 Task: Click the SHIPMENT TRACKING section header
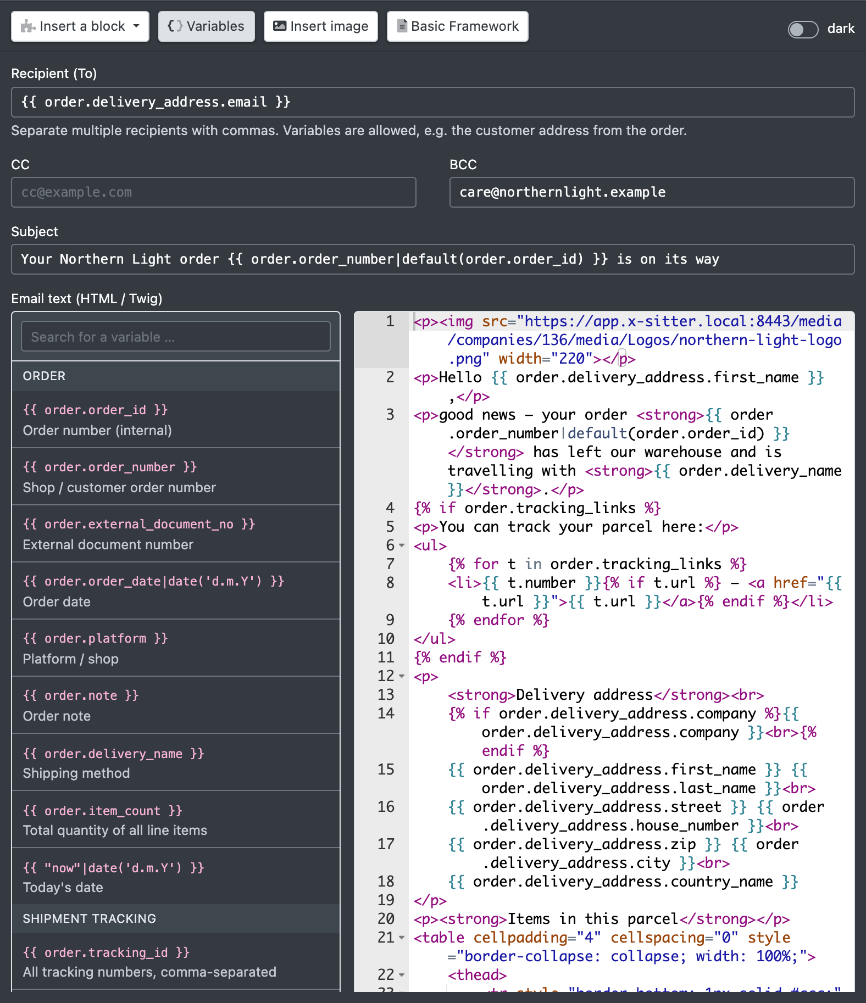pyautogui.click(x=176, y=918)
